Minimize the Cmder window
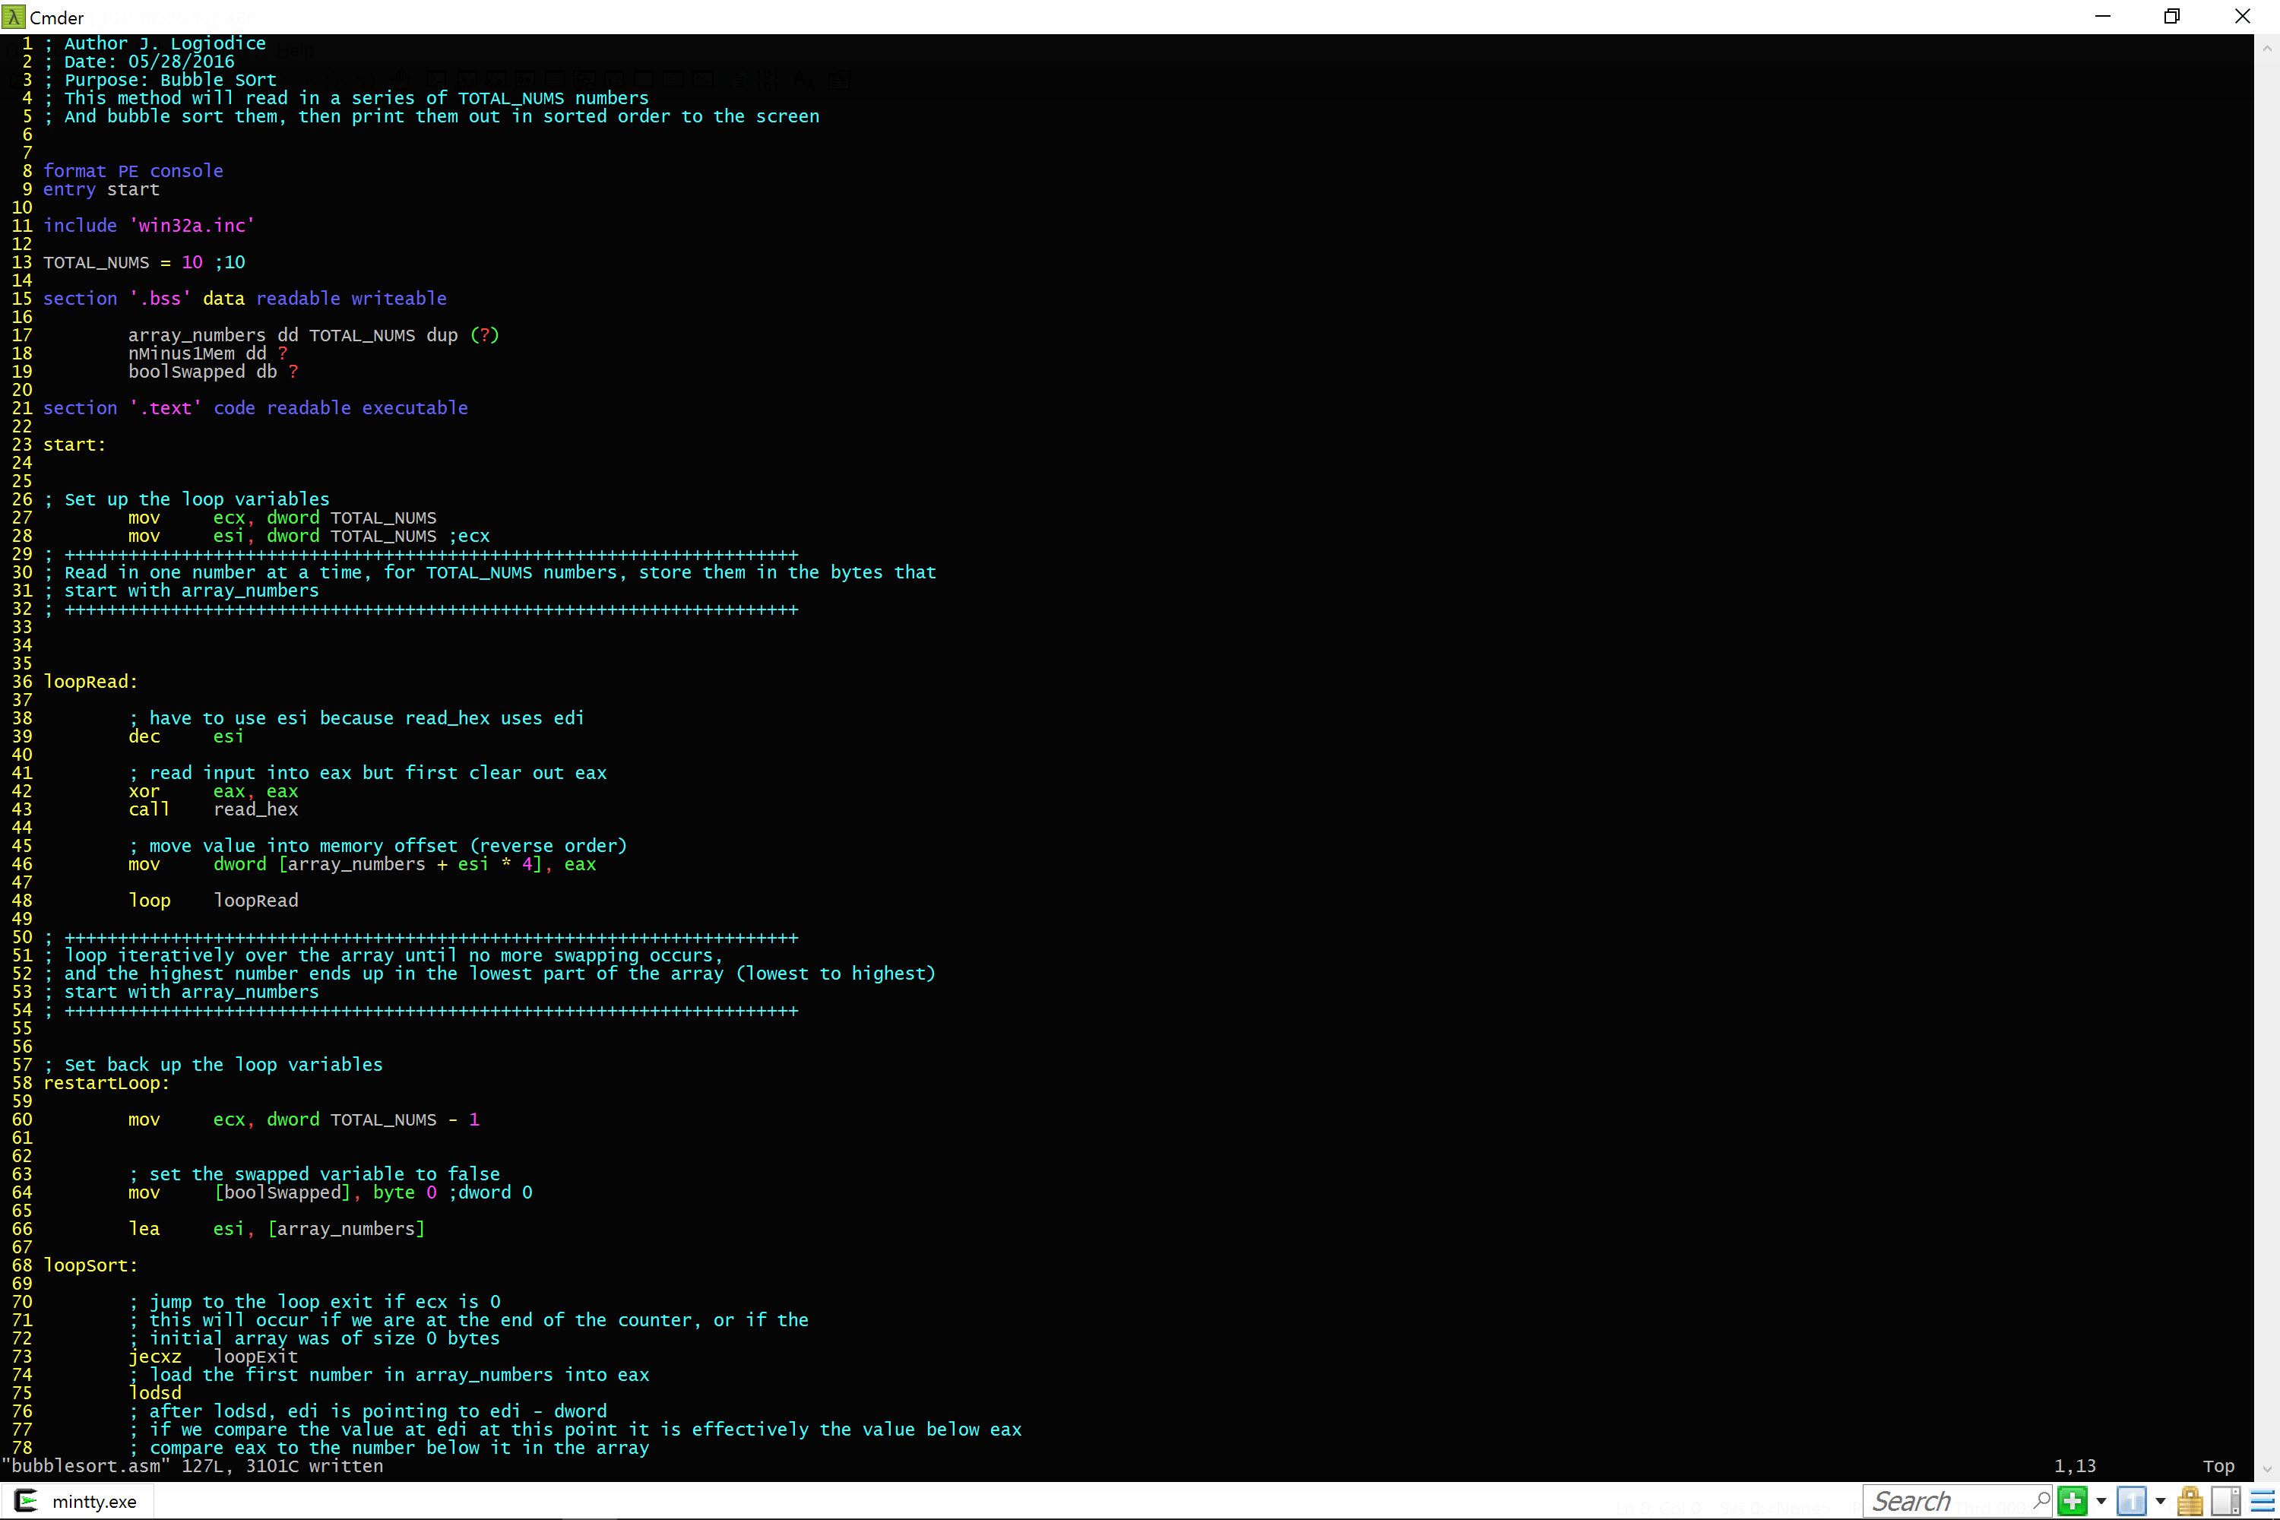The width and height of the screenshot is (2280, 1520). point(2103,17)
